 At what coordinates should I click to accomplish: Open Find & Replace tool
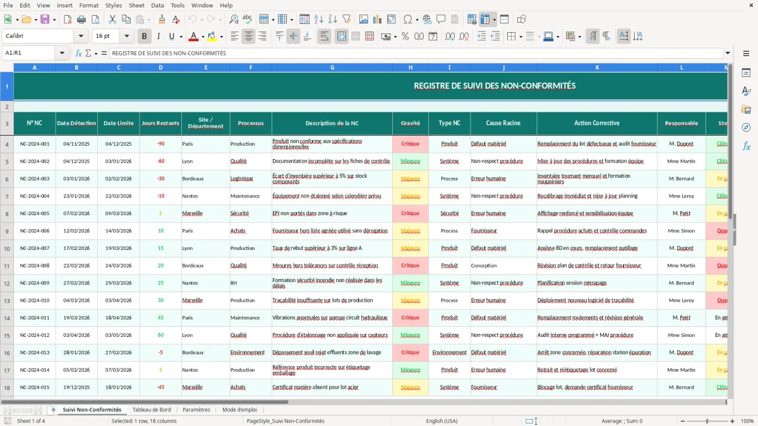tap(234, 20)
